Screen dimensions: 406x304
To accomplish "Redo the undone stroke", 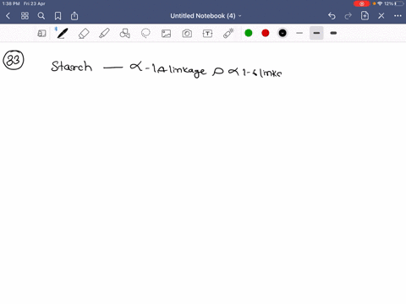I will (348, 16).
